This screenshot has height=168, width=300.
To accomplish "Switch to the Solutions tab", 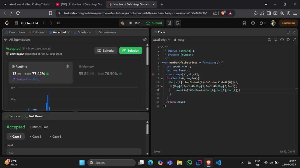I will [x=82, y=32].
